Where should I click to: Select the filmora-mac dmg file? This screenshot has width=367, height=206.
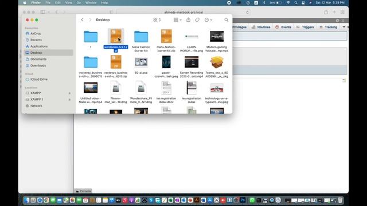(x=116, y=88)
